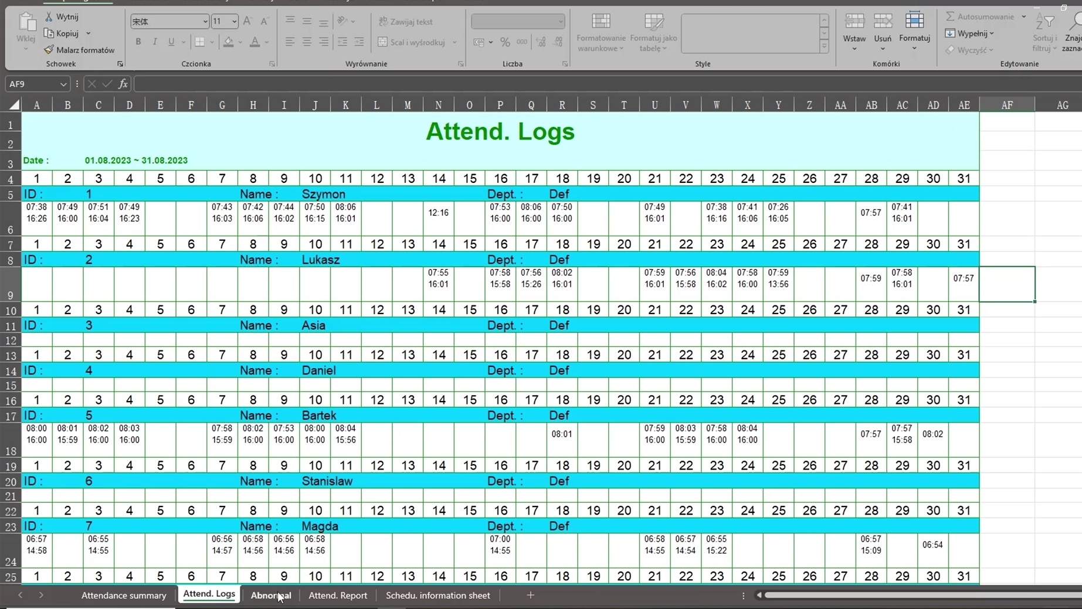Click into the formula bar
Viewport: 1082px width, 609px height.
608,84
